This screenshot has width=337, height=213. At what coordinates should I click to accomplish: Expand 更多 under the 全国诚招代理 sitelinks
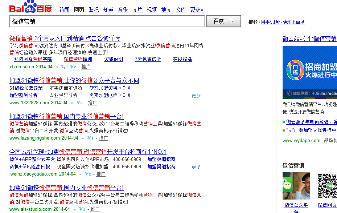[x=196, y=167]
